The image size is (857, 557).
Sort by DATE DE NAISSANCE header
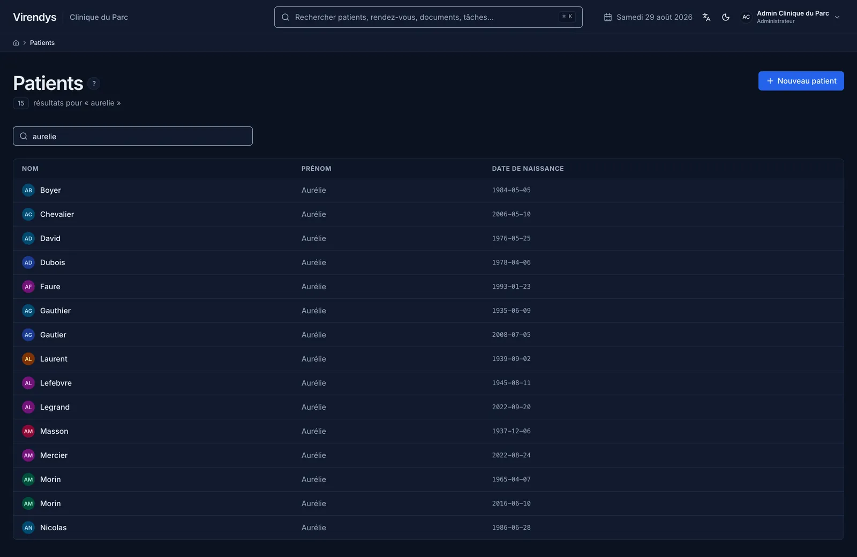528,169
